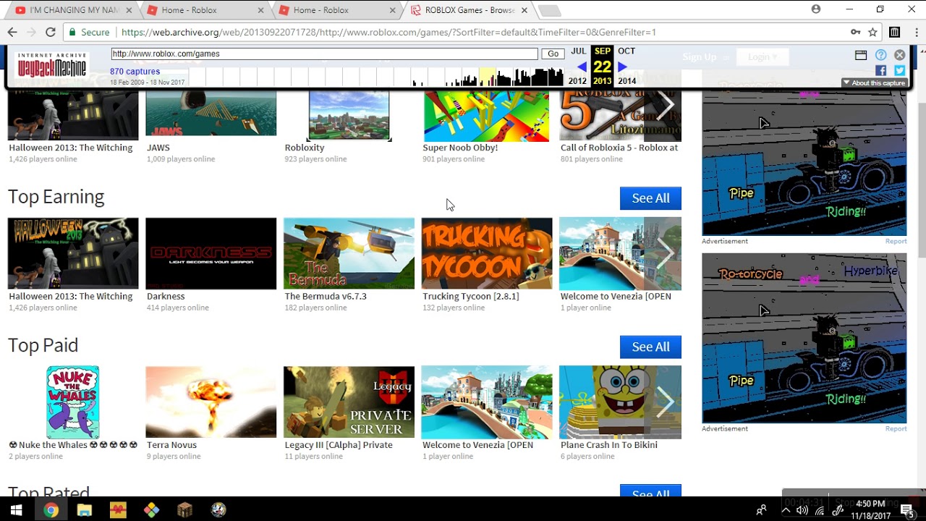
Task: Click OCT month in Wayback toolbar
Action: click(x=626, y=51)
